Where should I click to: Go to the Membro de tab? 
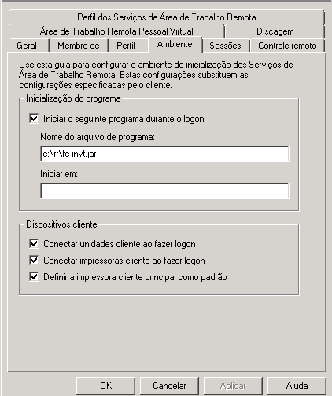pos(79,46)
